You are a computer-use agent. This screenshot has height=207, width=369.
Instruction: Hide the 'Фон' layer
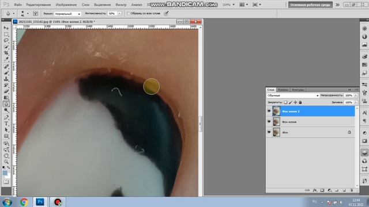[x=269, y=132]
